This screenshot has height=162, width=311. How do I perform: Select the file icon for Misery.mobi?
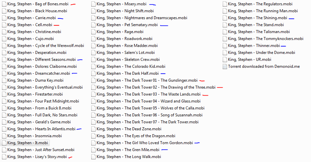pos(93,4)
